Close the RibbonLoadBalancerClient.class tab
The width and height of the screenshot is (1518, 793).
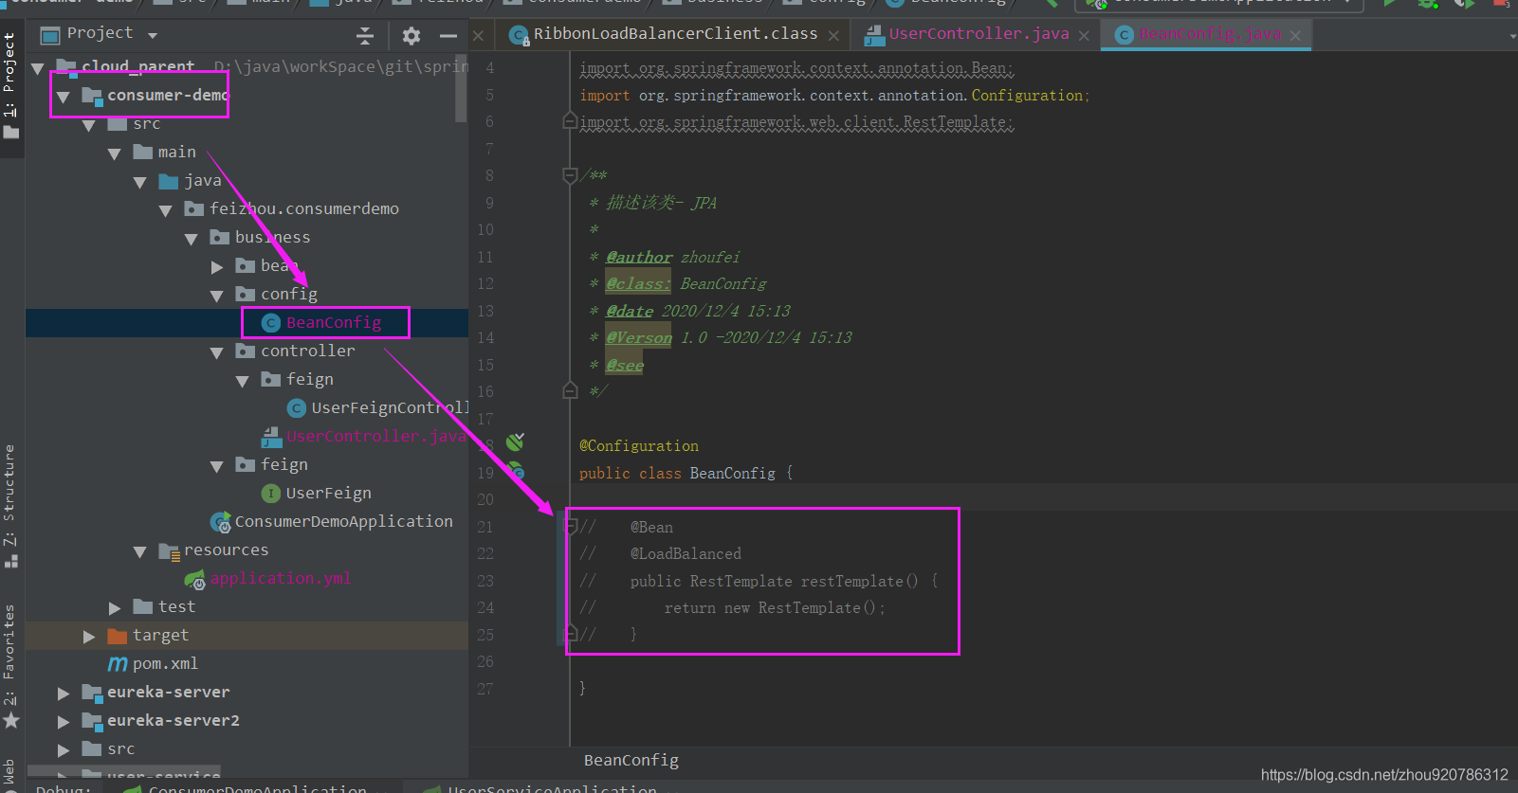coord(833,36)
